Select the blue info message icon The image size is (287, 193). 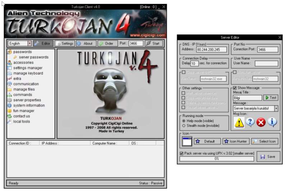272,122
